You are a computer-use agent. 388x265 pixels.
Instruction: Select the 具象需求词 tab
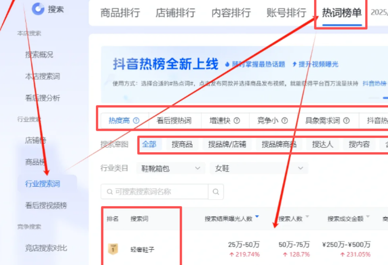(328, 121)
